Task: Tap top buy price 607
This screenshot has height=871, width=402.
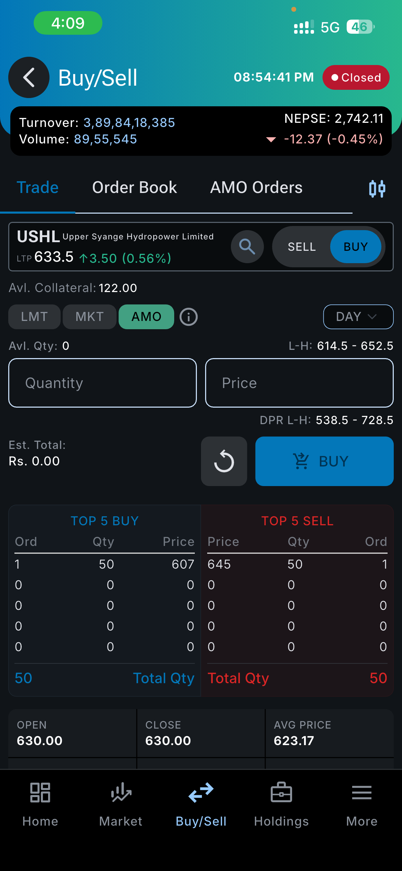Action: [183, 564]
